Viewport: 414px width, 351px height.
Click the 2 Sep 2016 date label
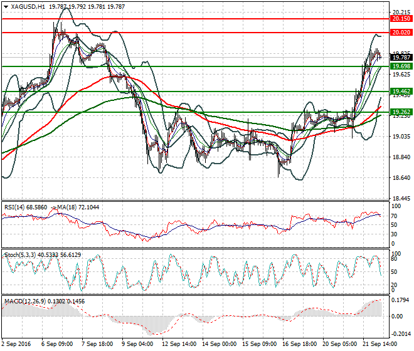(16, 344)
